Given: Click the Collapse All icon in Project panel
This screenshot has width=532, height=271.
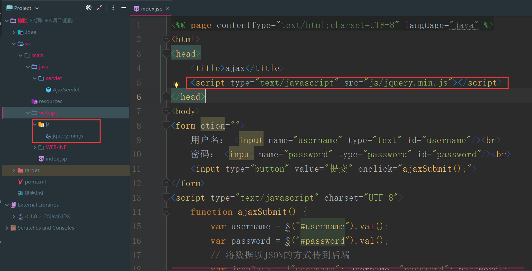Looking at the screenshot, I should (100, 8).
